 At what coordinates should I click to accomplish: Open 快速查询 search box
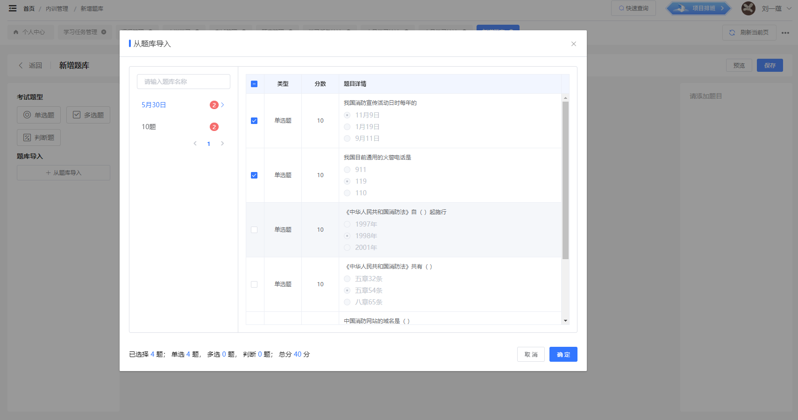click(633, 8)
